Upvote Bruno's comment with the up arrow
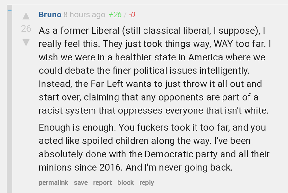 (x=26, y=16)
